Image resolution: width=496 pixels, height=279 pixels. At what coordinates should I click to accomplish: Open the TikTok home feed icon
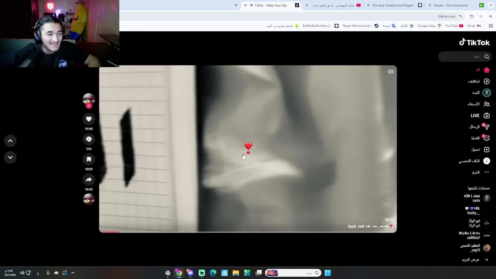pyautogui.click(x=487, y=70)
